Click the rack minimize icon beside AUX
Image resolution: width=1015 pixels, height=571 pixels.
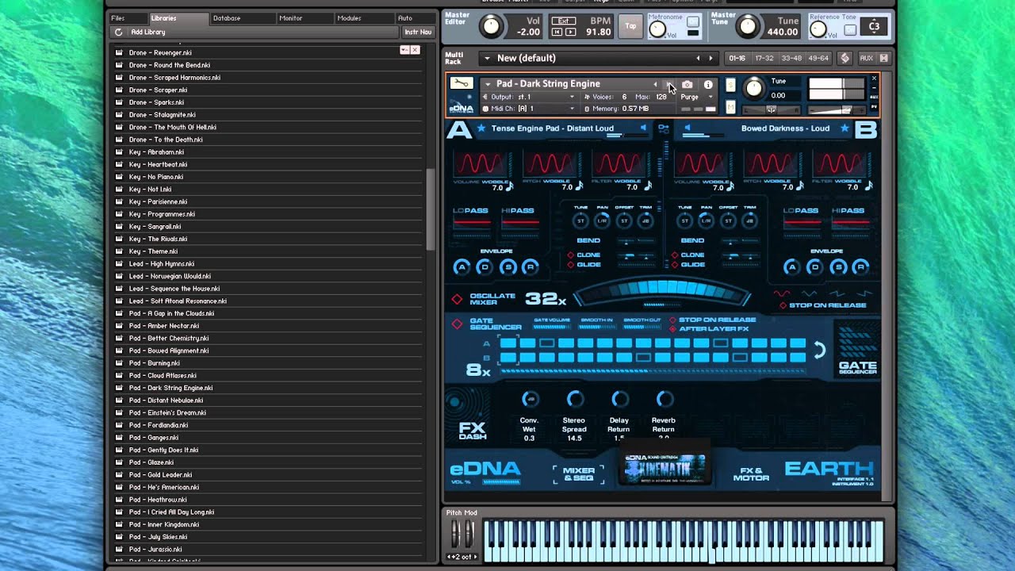[x=883, y=58]
